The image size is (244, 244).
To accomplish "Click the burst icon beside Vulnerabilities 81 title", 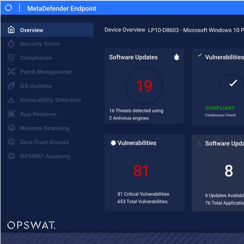I will click(113, 143).
